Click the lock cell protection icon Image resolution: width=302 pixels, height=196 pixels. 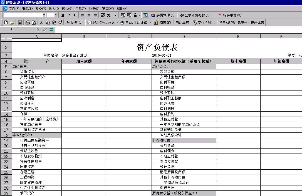[135, 15]
